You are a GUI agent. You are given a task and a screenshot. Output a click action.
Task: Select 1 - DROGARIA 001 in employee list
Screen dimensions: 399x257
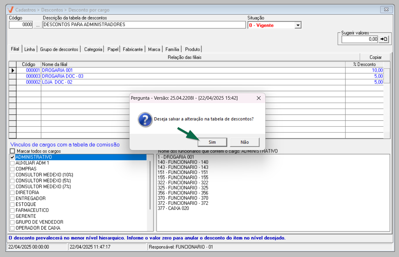click(x=176, y=157)
